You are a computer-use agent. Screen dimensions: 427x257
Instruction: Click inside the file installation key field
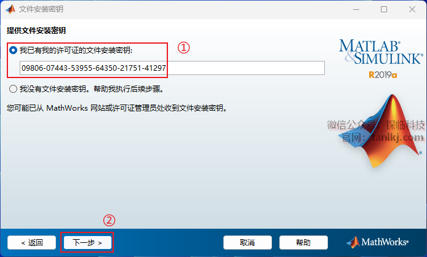click(x=172, y=68)
